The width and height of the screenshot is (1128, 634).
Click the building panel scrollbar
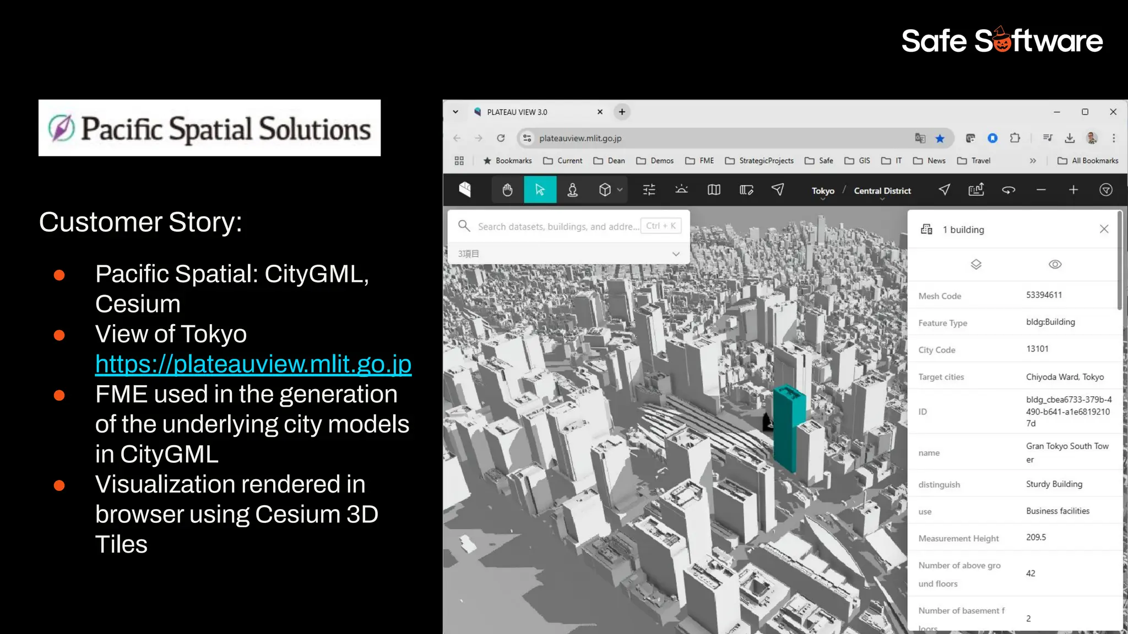[x=1119, y=261]
